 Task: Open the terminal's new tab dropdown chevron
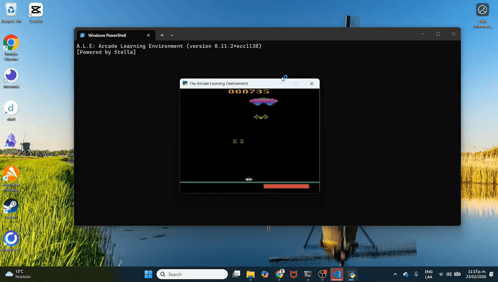(x=172, y=35)
